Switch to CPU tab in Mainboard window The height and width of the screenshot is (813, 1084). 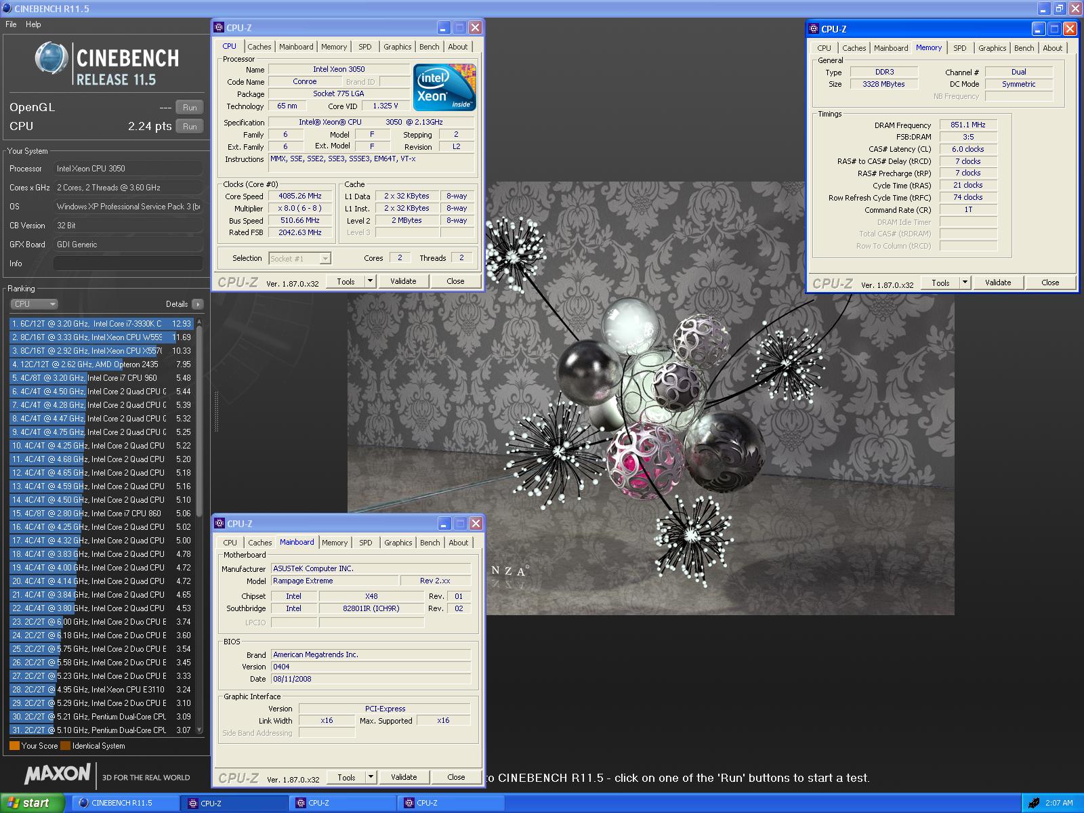230,543
